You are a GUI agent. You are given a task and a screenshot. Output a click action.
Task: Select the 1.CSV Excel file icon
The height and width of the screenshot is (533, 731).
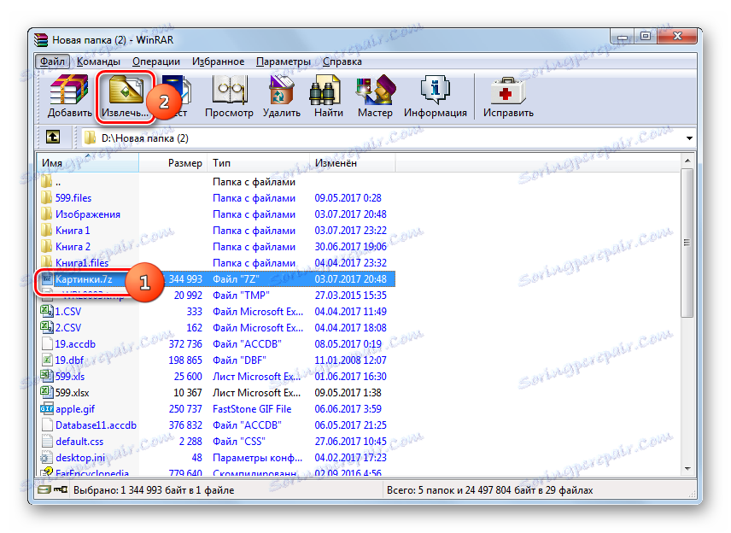point(46,311)
